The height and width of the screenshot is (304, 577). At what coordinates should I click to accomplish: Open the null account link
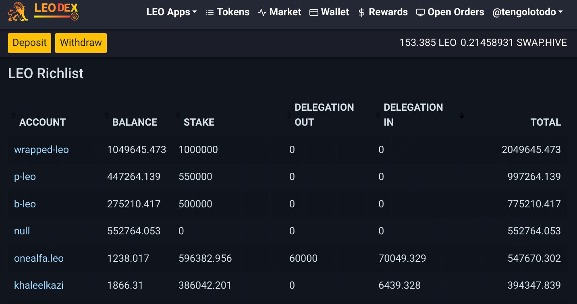tap(22, 231)
